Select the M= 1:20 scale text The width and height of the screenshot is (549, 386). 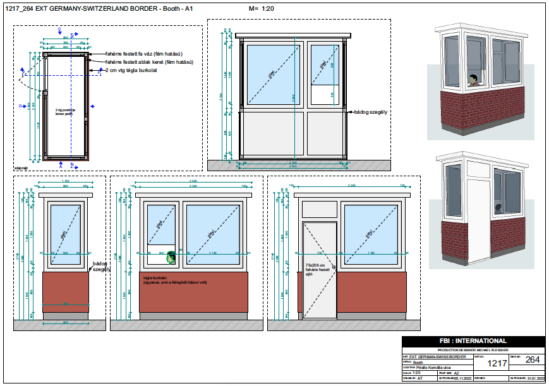point(260,9)
